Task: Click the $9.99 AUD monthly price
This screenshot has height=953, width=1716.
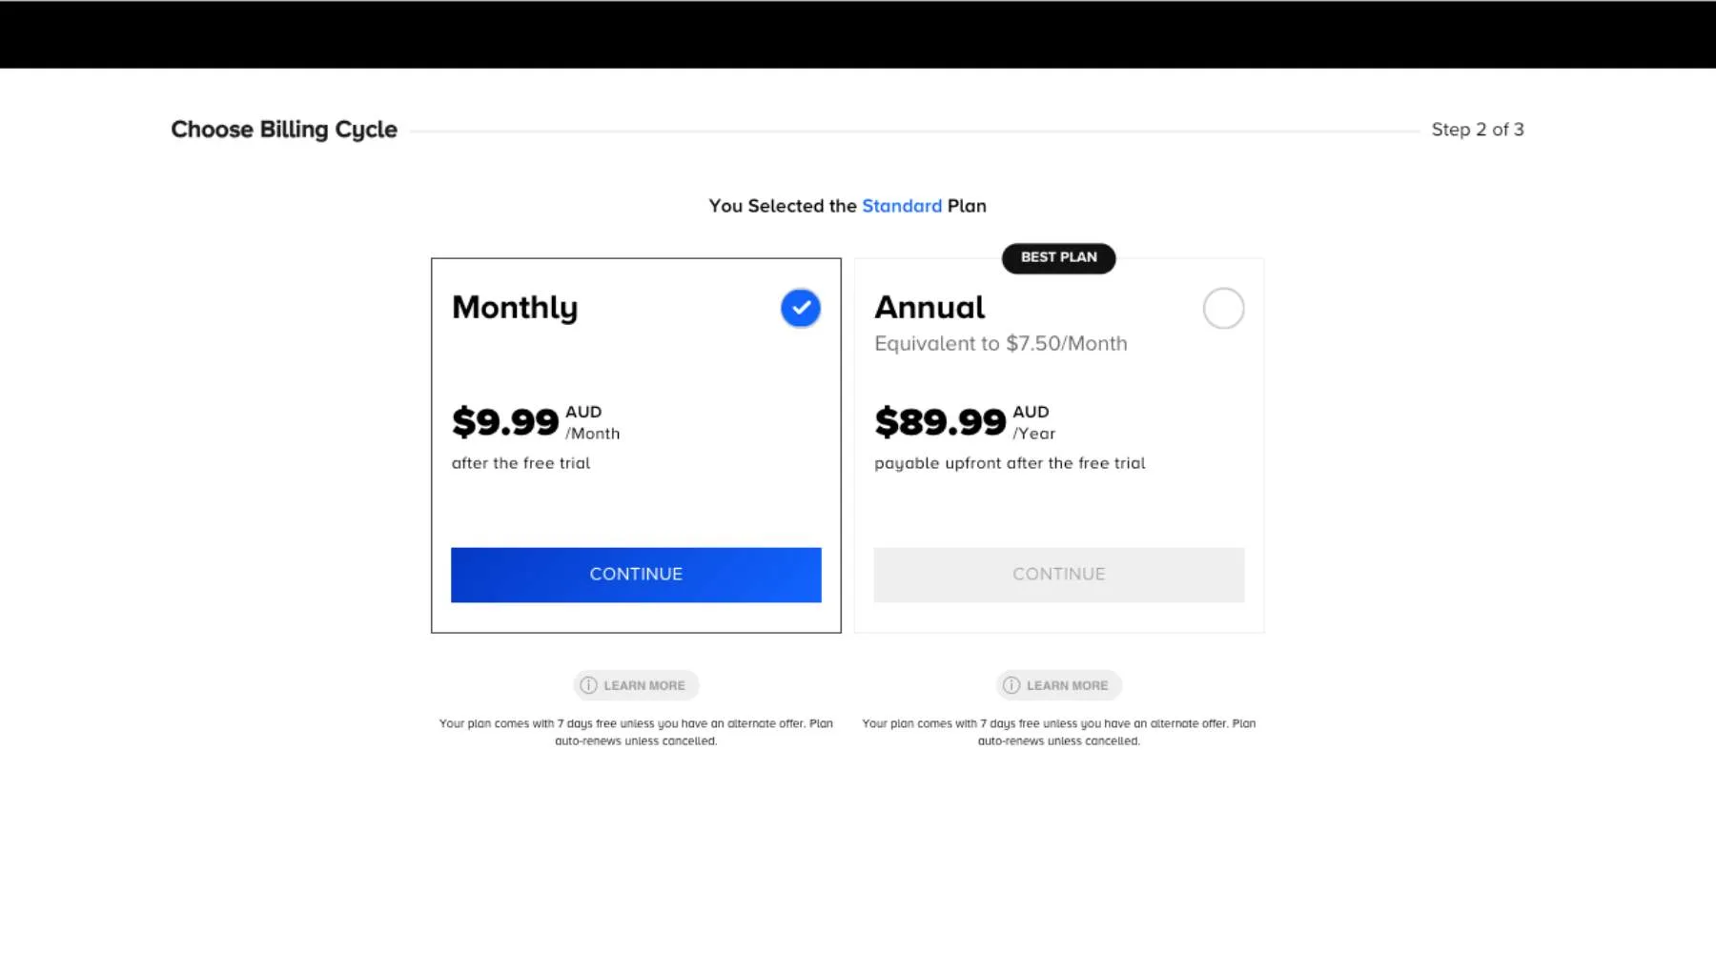Action: [505, 421]
